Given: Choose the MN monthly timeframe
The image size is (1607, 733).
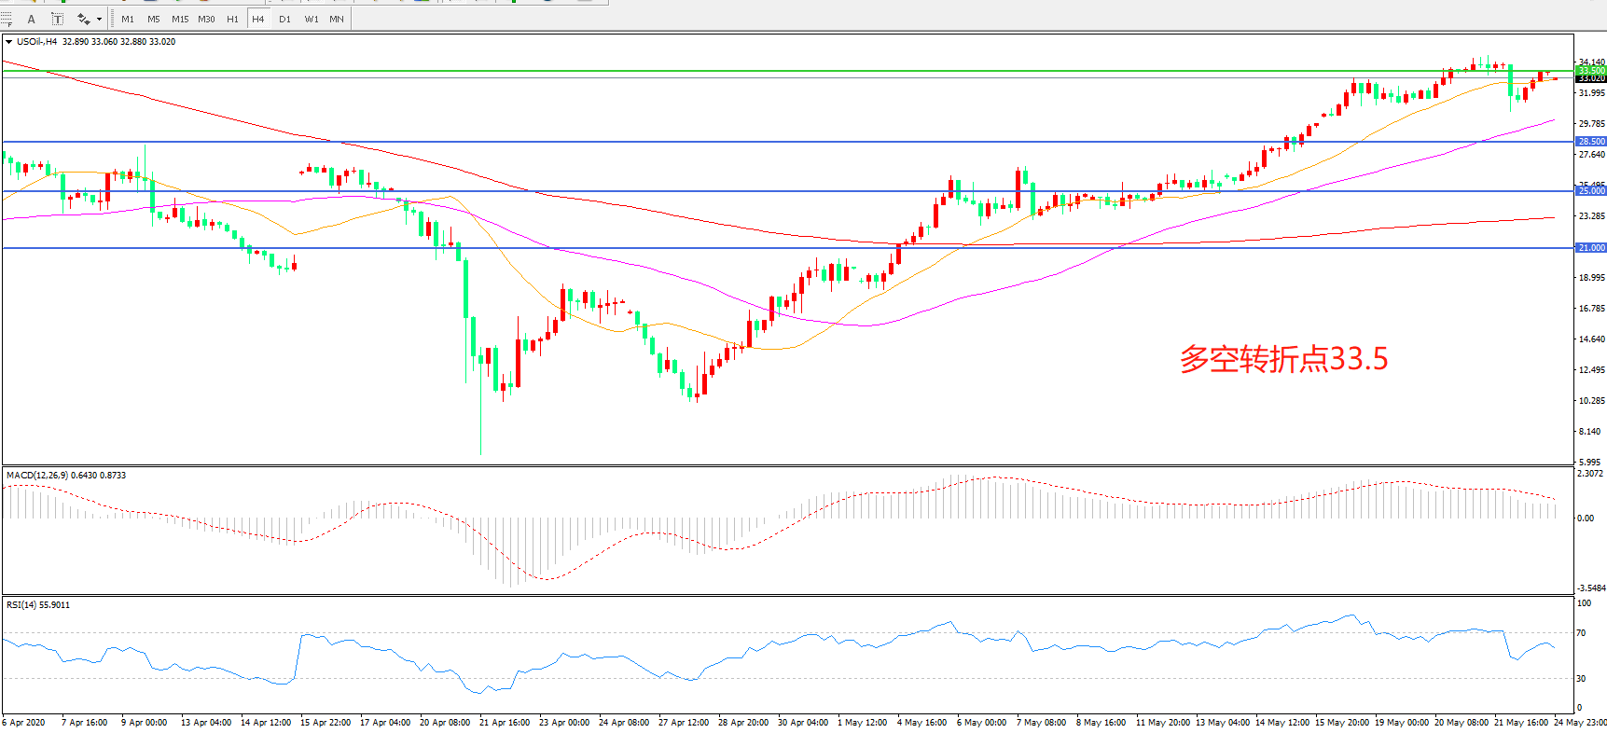Looking at the screenshot, I should pyautogui.click(x=337, y=19).
